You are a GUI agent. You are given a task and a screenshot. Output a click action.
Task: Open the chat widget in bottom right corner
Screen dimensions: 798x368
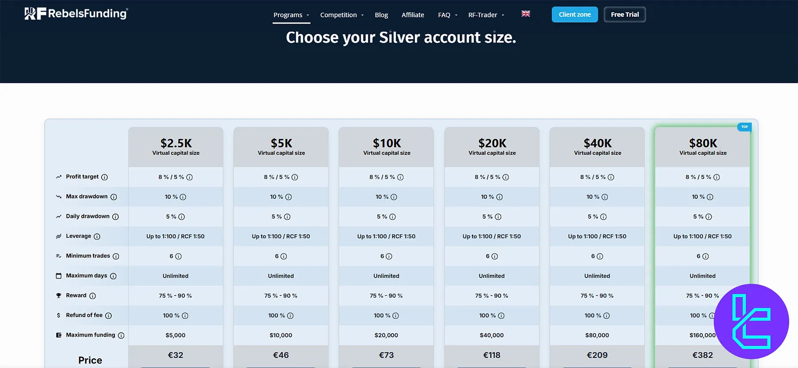750,322
